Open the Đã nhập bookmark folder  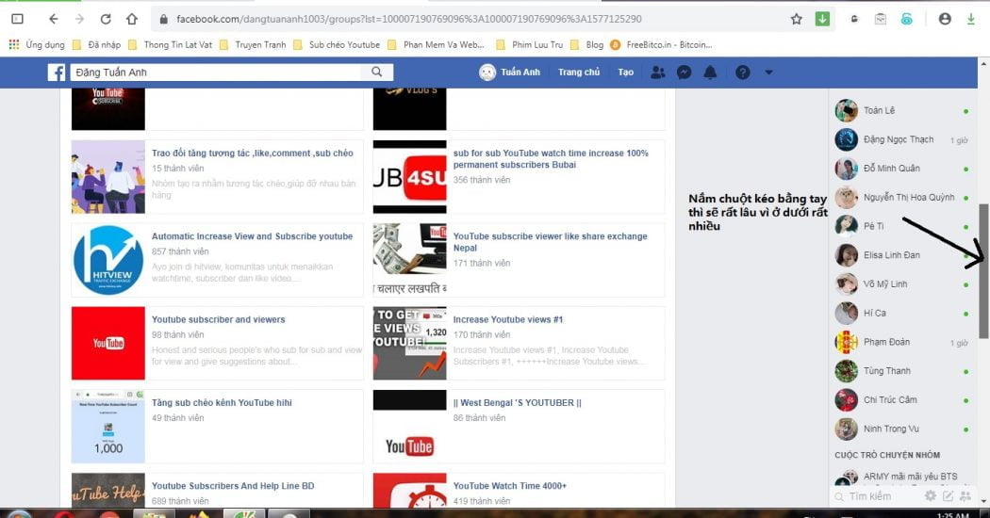tap(96, 45)
